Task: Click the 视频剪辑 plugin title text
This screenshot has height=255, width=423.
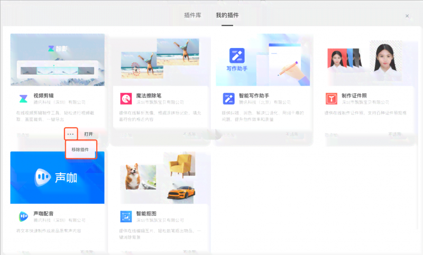Action: (45, 96)
